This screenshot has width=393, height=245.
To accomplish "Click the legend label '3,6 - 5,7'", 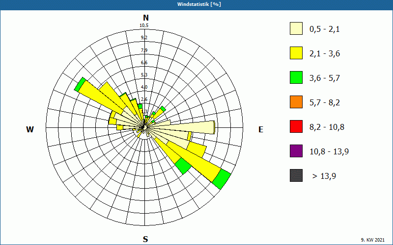I will pos(325,78).
